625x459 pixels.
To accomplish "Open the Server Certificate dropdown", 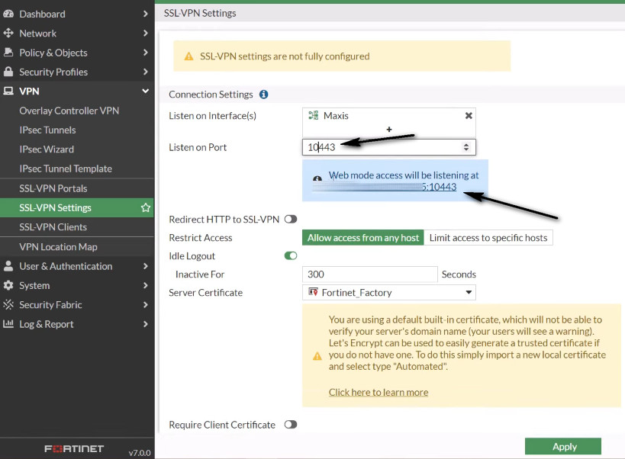I will click(x=389, y=293).
